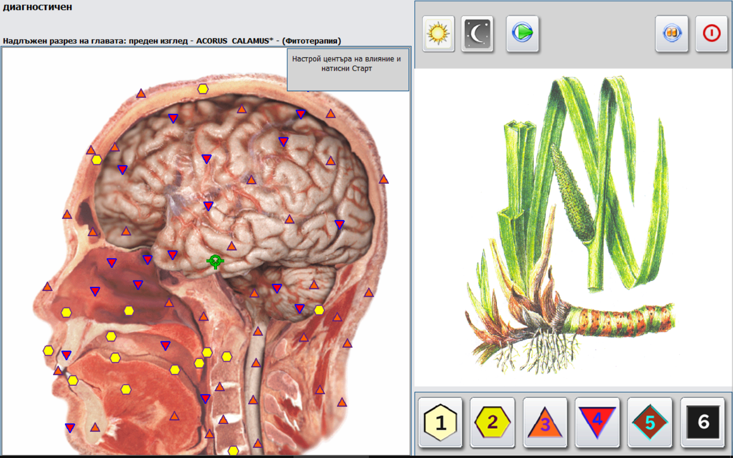This screenshot has height=458, width=733.
Task: Select level 4 red inverted triangle button
Action: click(597, 422)
